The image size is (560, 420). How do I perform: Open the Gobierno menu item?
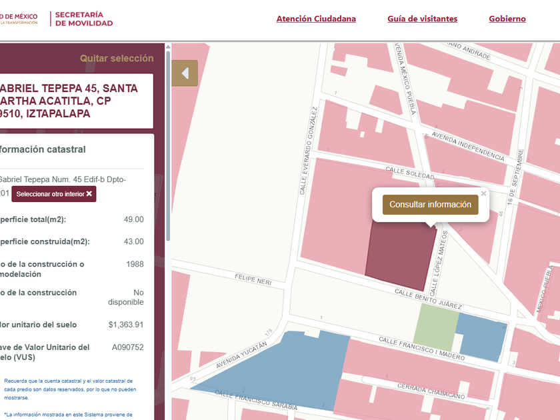point(507,19)
